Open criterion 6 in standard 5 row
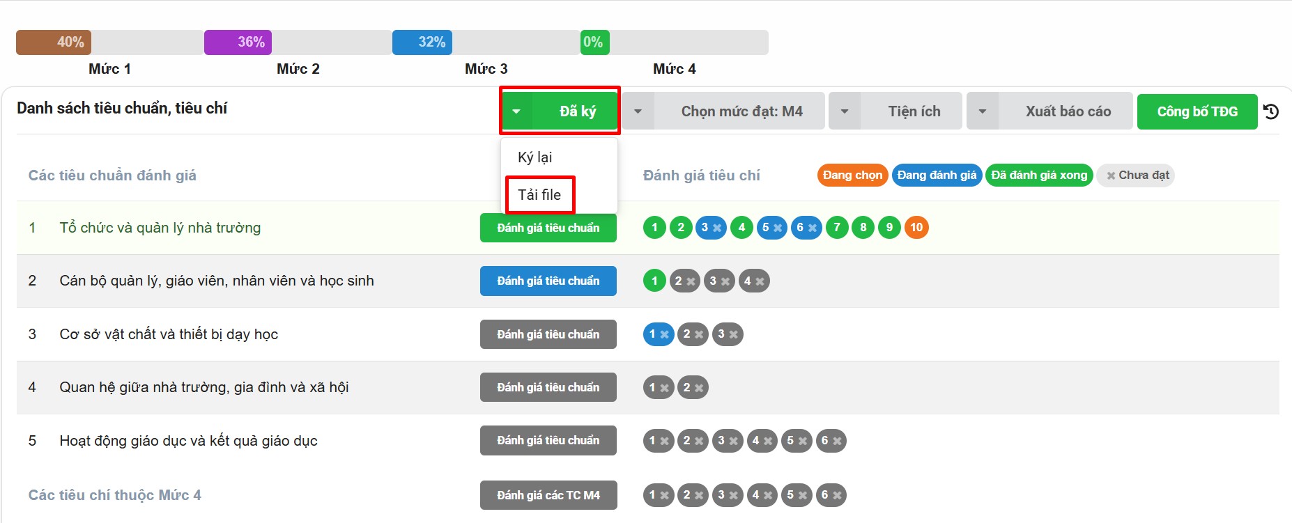 pos(831,441)
